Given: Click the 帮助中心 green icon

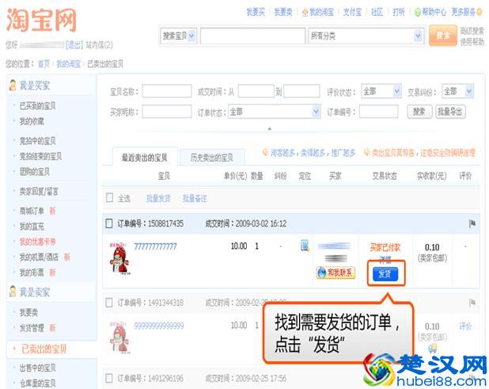Looking at the screenshot, I should [x=418, y=12].
